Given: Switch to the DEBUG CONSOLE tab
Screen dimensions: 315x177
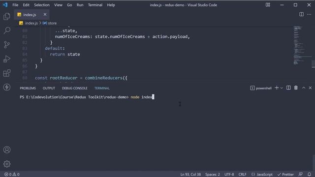Looking at the screenshot, I should point(74,88).
